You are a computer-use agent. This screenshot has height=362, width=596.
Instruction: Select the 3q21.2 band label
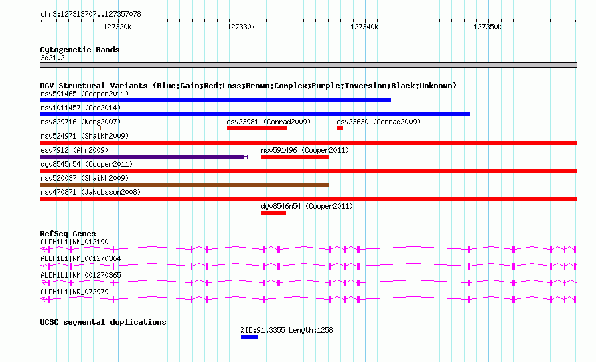point(52,58)
